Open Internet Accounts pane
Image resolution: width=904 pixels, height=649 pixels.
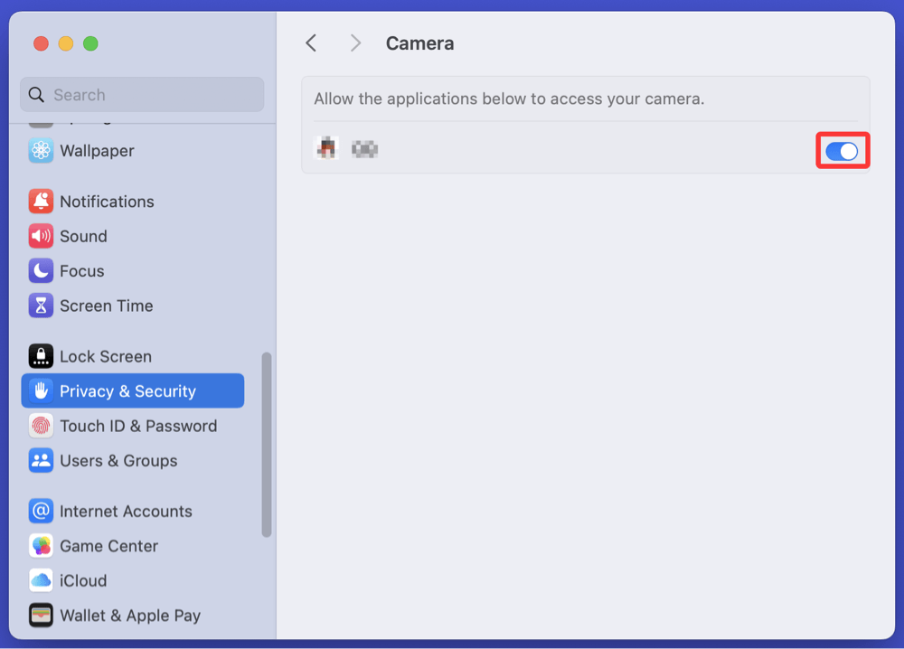tap(125, 512)
